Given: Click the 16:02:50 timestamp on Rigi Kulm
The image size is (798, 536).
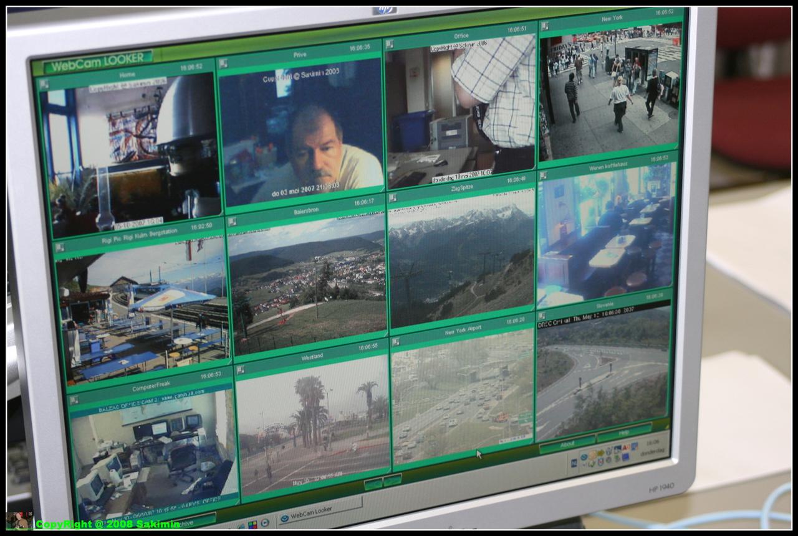Looking at the screenshot, I should (x=201, y=226).
